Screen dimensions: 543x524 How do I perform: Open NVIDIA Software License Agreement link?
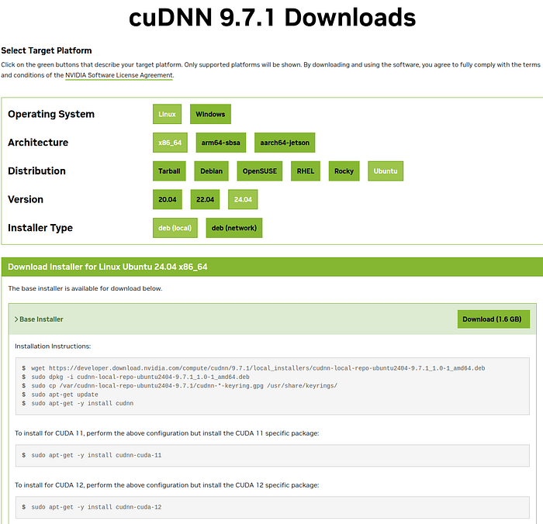(x=119, y=75)
